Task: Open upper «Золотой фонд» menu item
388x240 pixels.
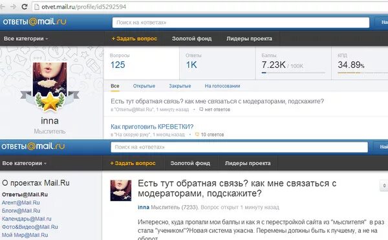Action: tap(192, 39)
